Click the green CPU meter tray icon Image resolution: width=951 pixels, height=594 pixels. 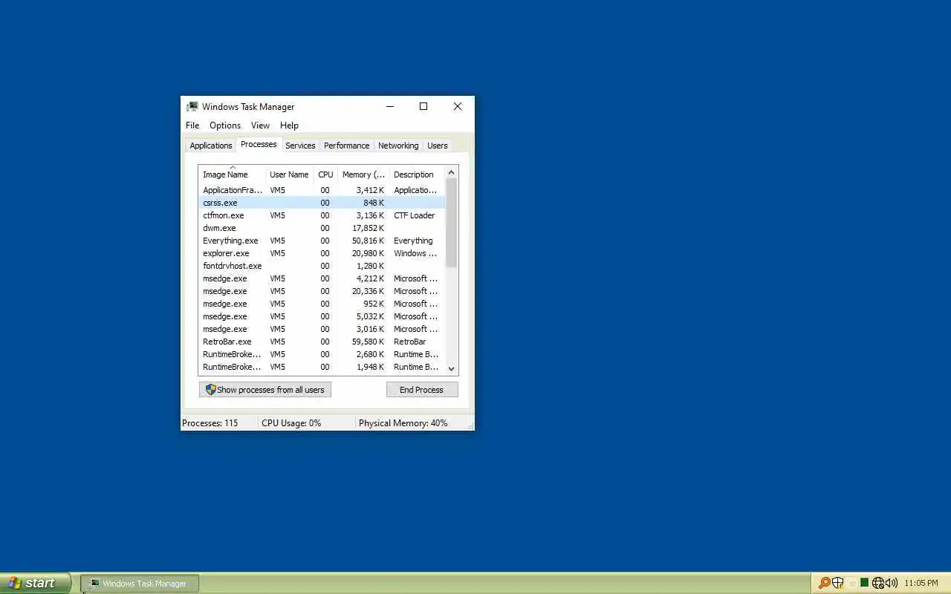click(x=864, y=583)
